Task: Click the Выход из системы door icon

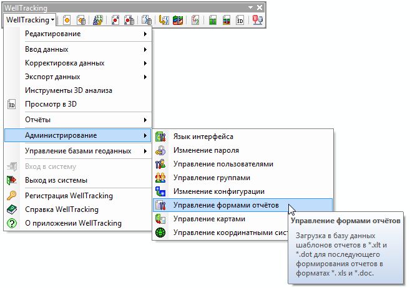Action: click(x=11, y=181)
